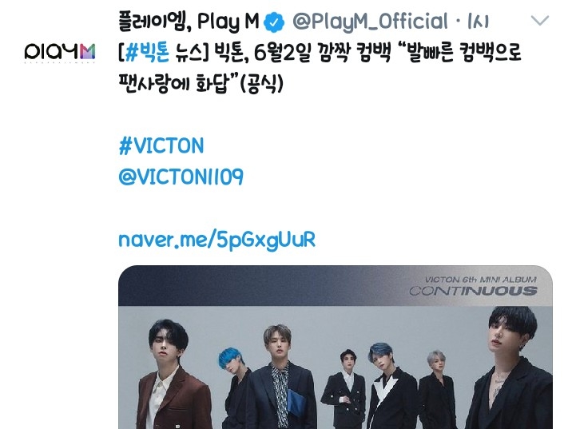Open the #VICTON hashtag
Image resolution: width=572 pixels, height=429 pixels.
click(x=161, y=146)
